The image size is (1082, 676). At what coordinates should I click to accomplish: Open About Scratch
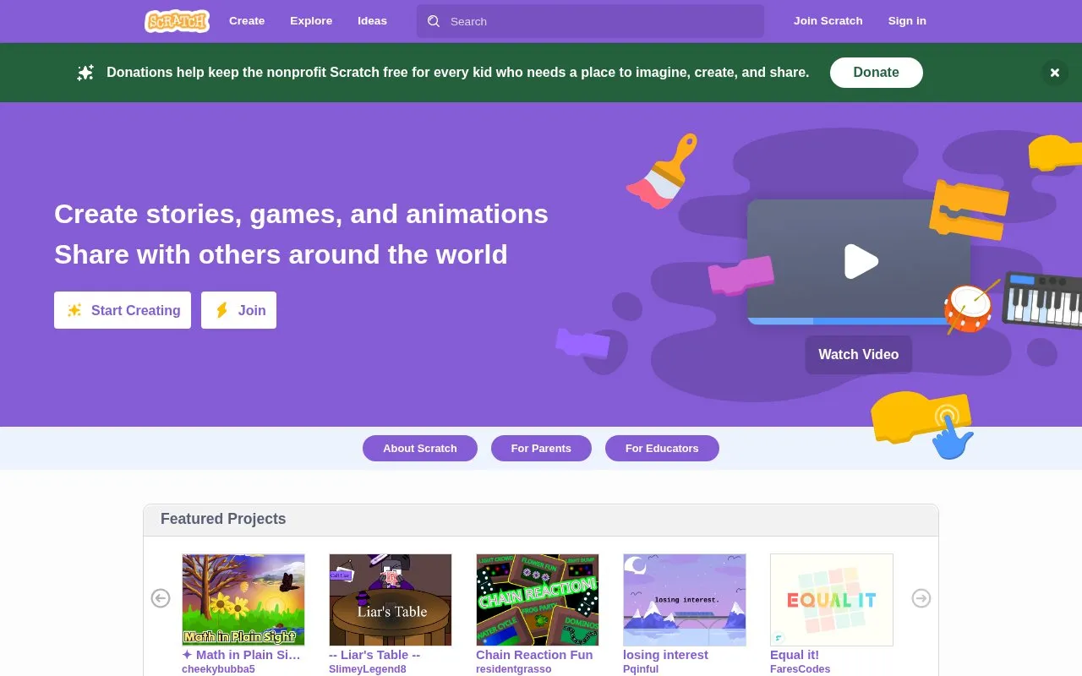tap(420, 448)
